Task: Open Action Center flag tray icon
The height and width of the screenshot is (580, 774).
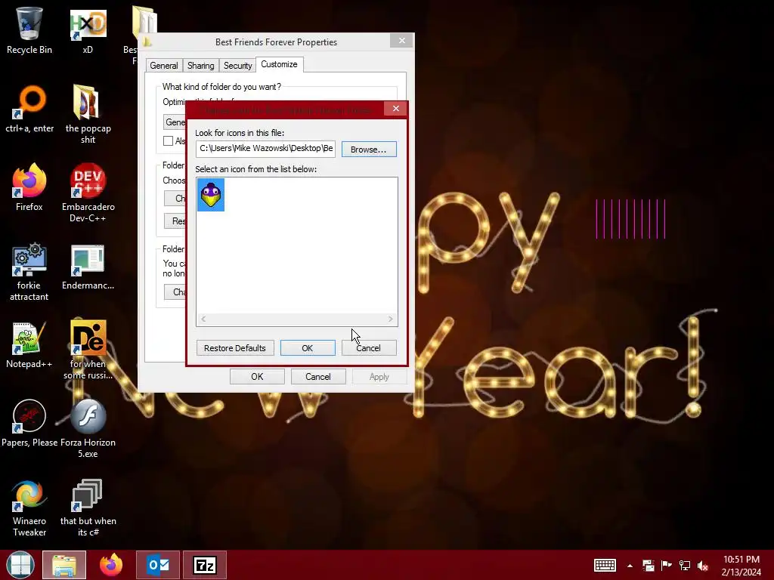Action: [x=667, y=565]
